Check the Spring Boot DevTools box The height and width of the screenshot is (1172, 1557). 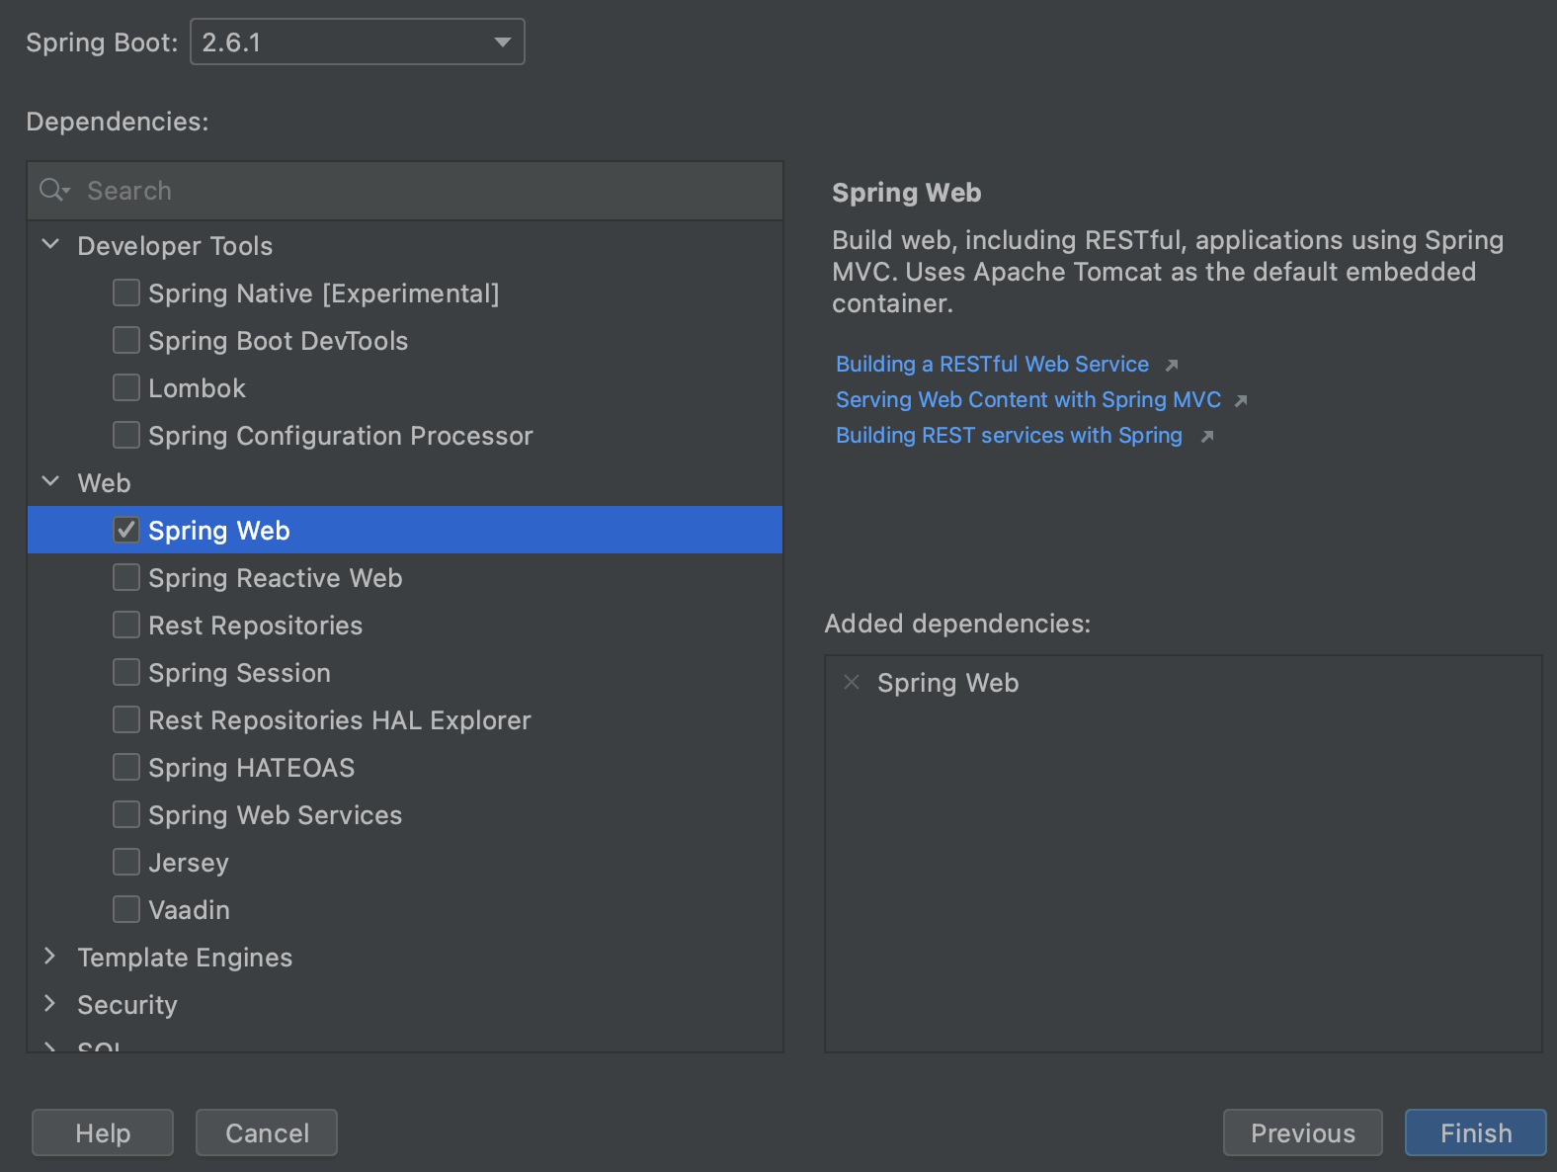pyautogui.click(x=126, y=340)
